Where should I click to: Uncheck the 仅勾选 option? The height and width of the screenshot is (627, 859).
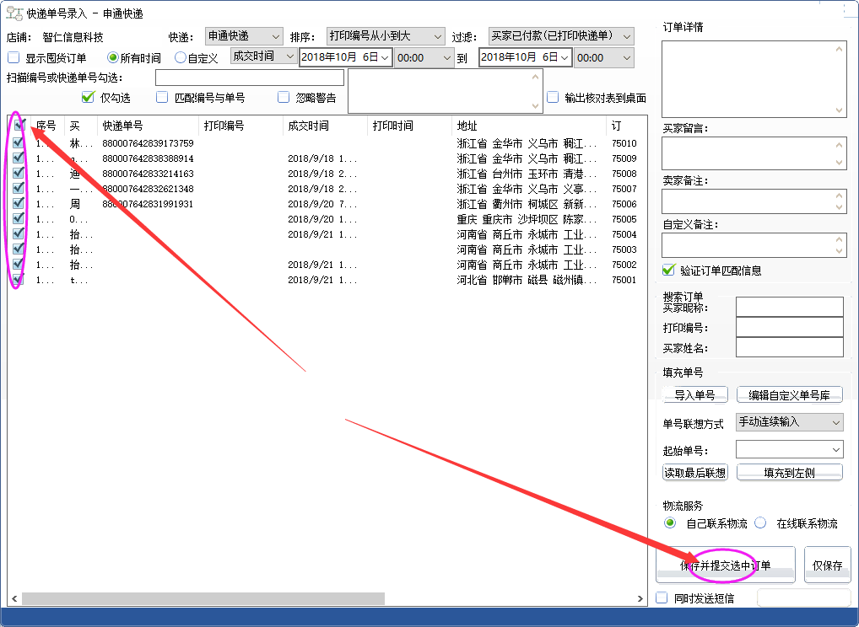(87, 97)
